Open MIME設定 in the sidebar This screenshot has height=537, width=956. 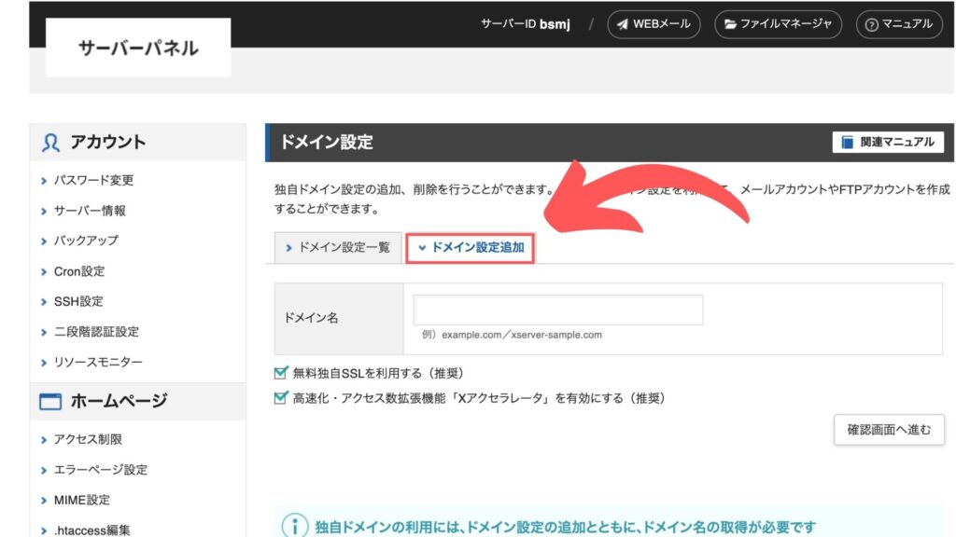point(82,501)
